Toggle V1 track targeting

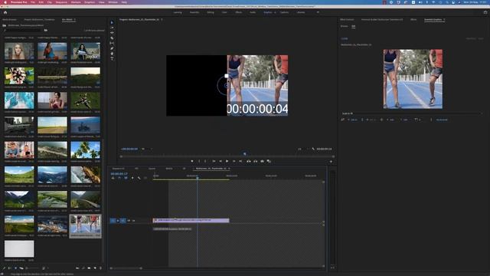pos(123,221)
